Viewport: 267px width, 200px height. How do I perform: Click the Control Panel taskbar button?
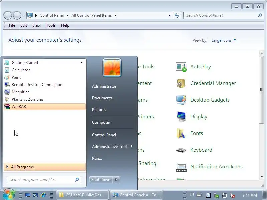click(x=137, y=195)
